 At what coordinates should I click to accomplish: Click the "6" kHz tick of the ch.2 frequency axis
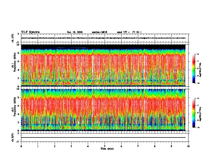[x=19, y=106]
